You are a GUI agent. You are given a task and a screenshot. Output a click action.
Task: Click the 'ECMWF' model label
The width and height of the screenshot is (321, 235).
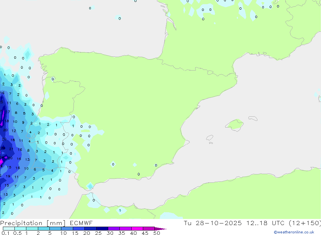point(81,223)
